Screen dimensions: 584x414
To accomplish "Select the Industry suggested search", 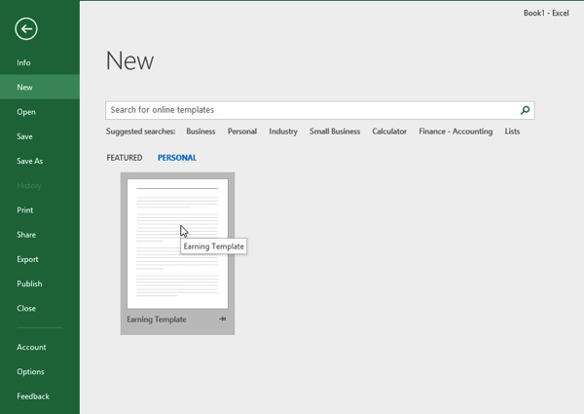I will click(x=283, y=132).
